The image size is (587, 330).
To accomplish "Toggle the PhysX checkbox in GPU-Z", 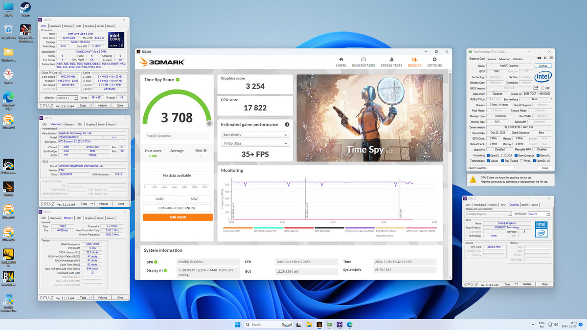I will pos(520,161).
